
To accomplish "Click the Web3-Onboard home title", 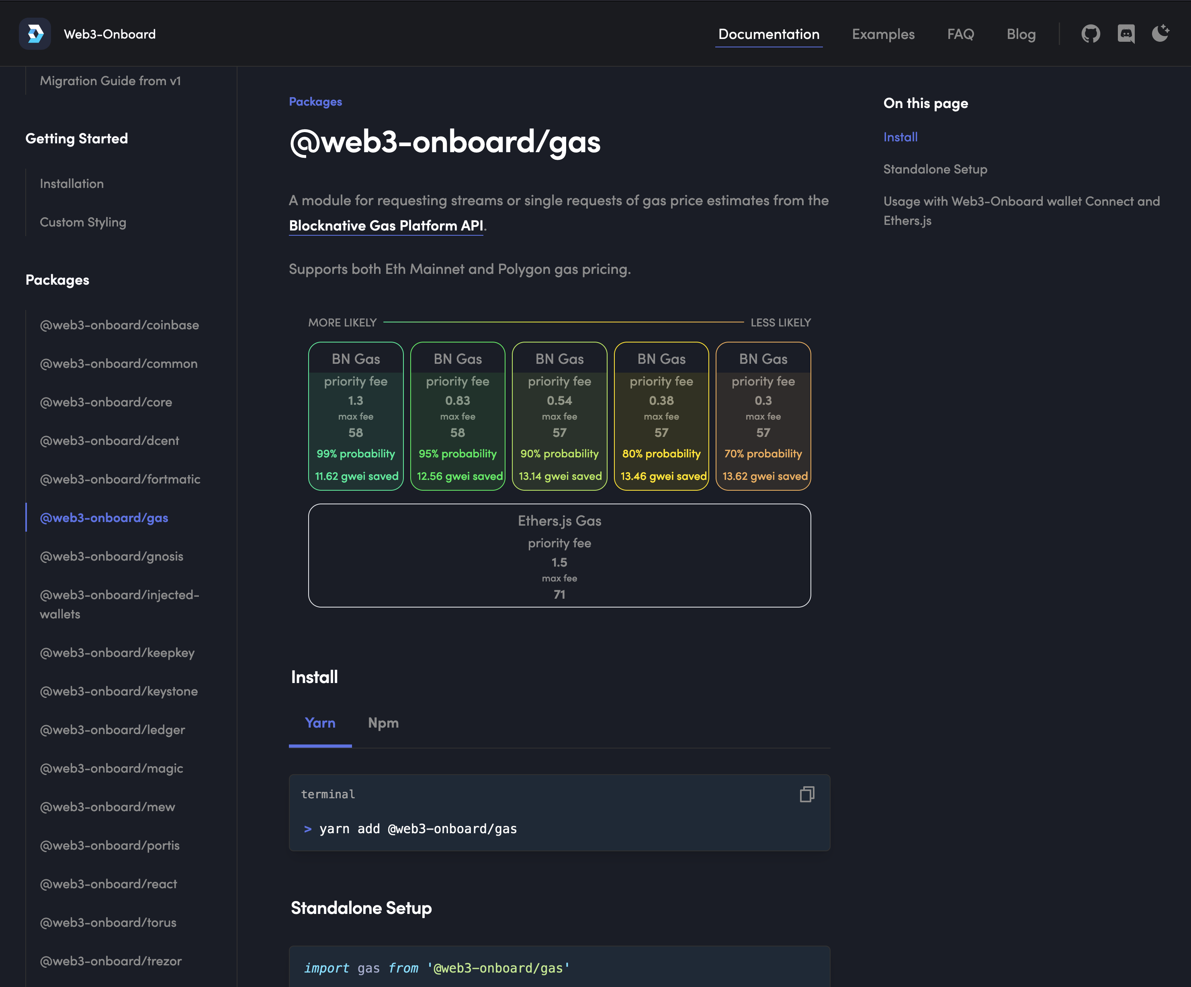I will click(109, 34).
